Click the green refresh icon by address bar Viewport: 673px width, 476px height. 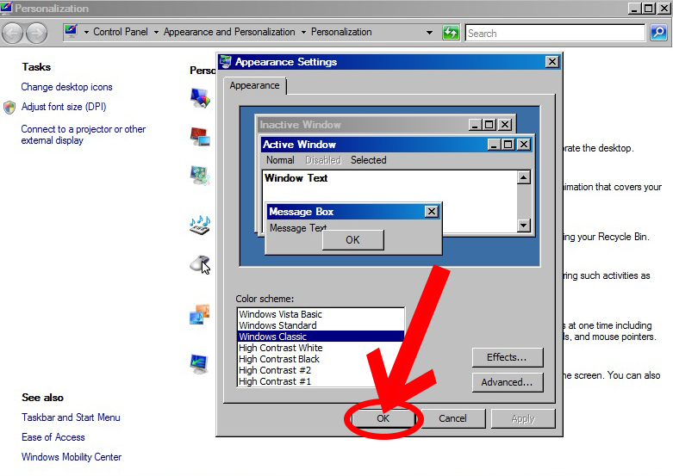pos(451,33)
